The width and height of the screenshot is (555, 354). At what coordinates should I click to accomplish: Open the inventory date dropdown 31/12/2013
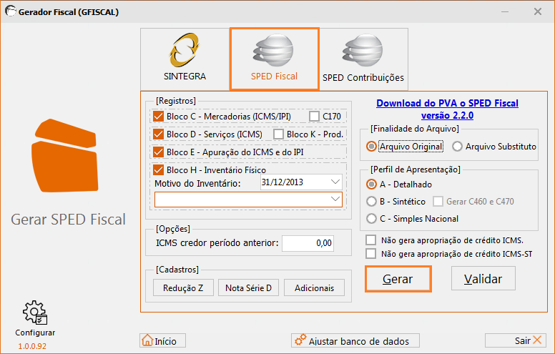click(x=335, y=182)
